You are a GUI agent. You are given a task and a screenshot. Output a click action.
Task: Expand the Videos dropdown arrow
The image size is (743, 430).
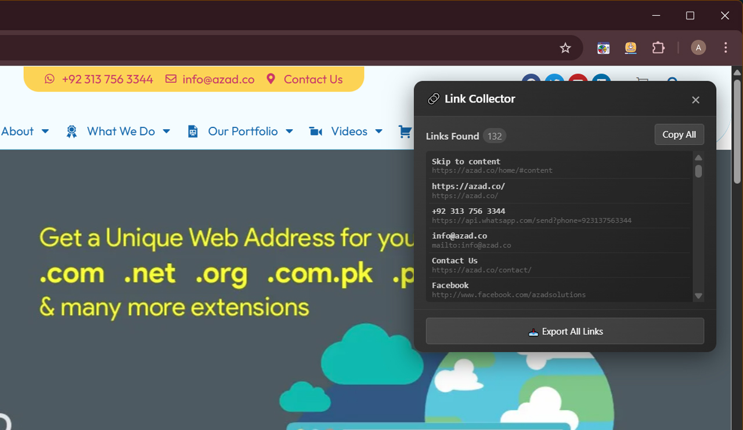pyautogui.click(x=378, y=132)
